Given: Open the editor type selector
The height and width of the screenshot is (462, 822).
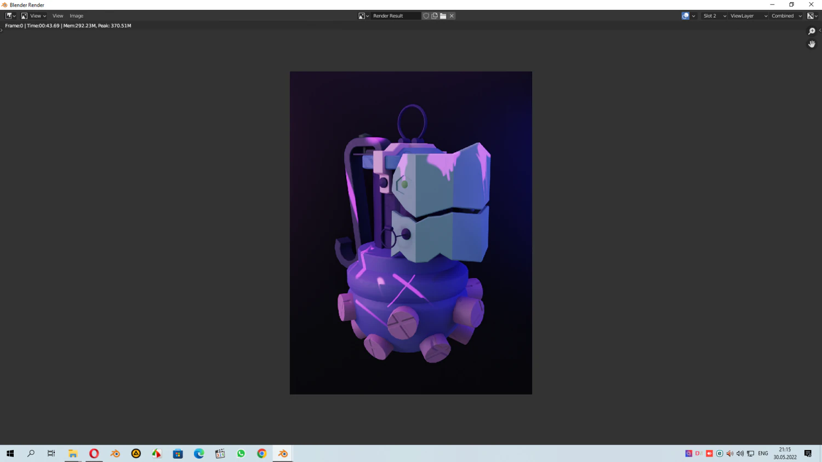Looking at the screenshot, I should pyautogui.click(x=10, y=16).
